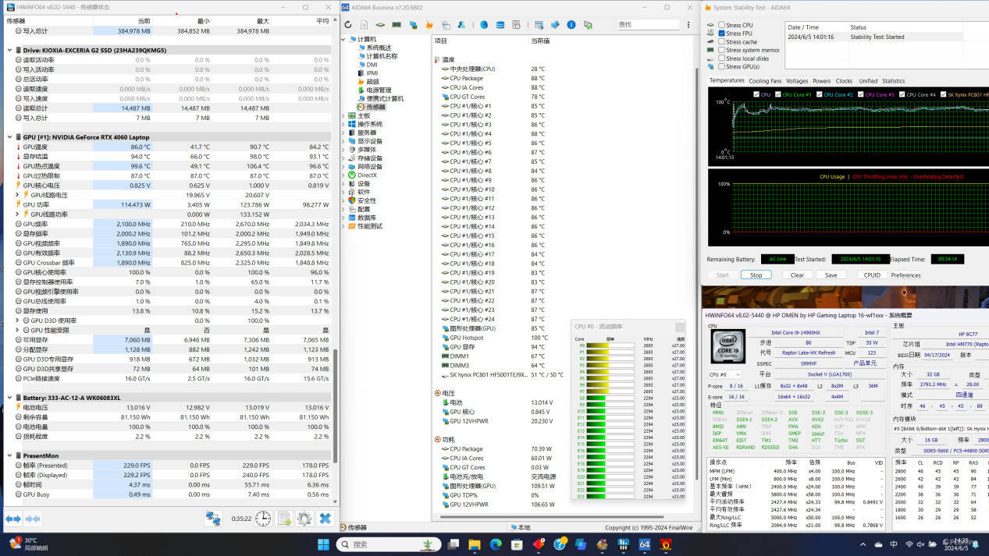Switch to the Cooling Fans tab

click(x=765, y=81)
